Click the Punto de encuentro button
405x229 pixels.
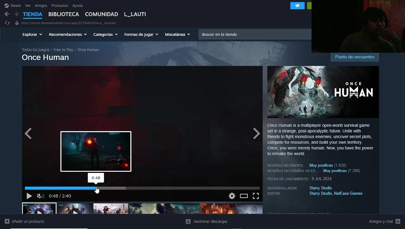click(x=355, y=57)
